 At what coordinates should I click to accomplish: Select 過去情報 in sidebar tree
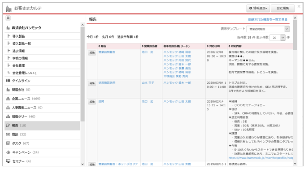tap(19, 51)
